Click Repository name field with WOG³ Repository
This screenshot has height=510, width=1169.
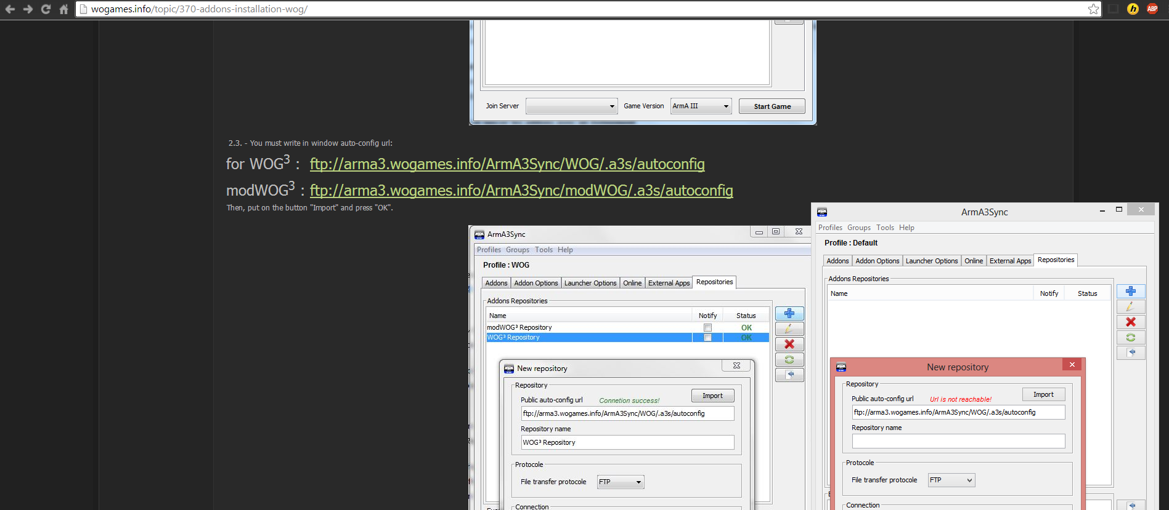coord(627,442)
